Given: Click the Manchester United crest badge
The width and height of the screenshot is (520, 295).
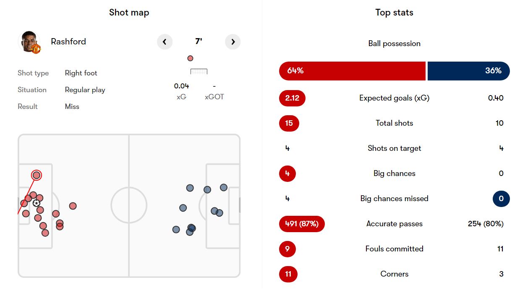Looking at the screenshot, I should 36,49.
